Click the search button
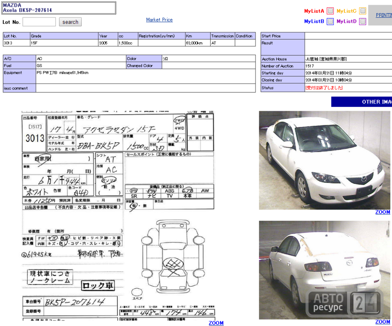The width and height of the screenshot is (392, 326). [x=70, y=22]
